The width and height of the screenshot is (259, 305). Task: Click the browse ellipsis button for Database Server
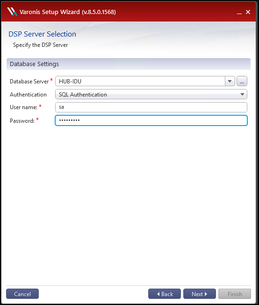click(242, 81)
